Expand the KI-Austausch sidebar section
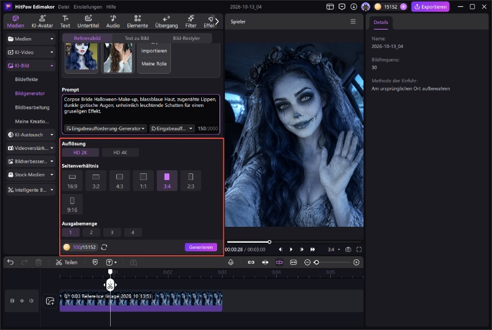Viewport: 492px width, 330px height. (x=30, y=135)
